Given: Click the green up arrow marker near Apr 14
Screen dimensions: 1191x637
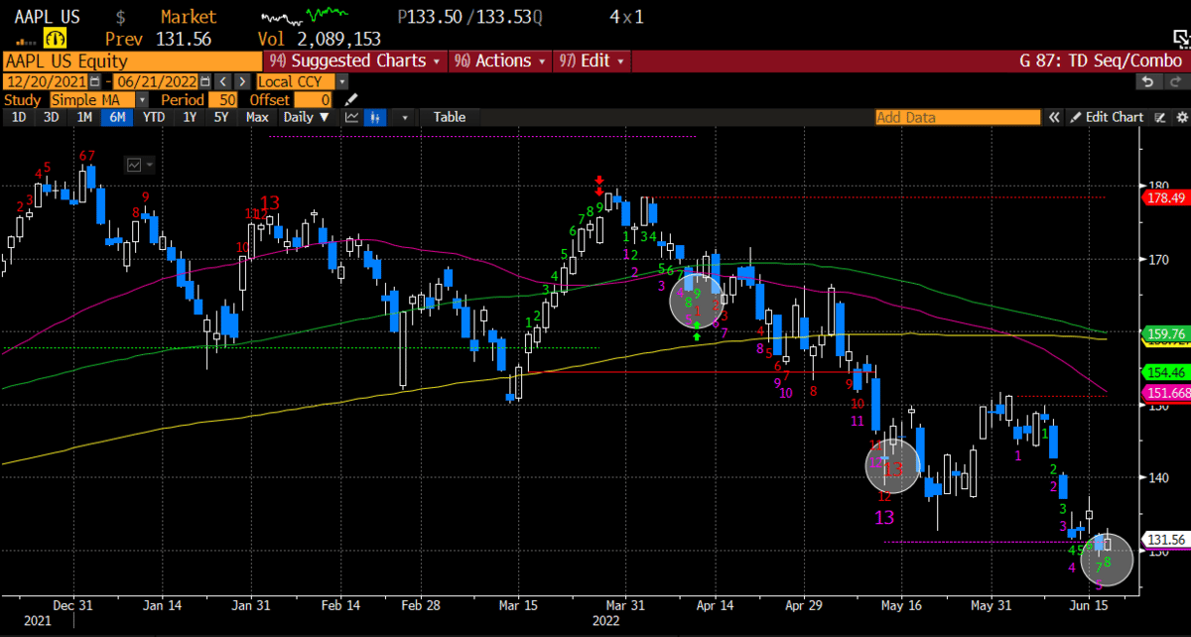Looking at the screenshot, I should [697, 337].
